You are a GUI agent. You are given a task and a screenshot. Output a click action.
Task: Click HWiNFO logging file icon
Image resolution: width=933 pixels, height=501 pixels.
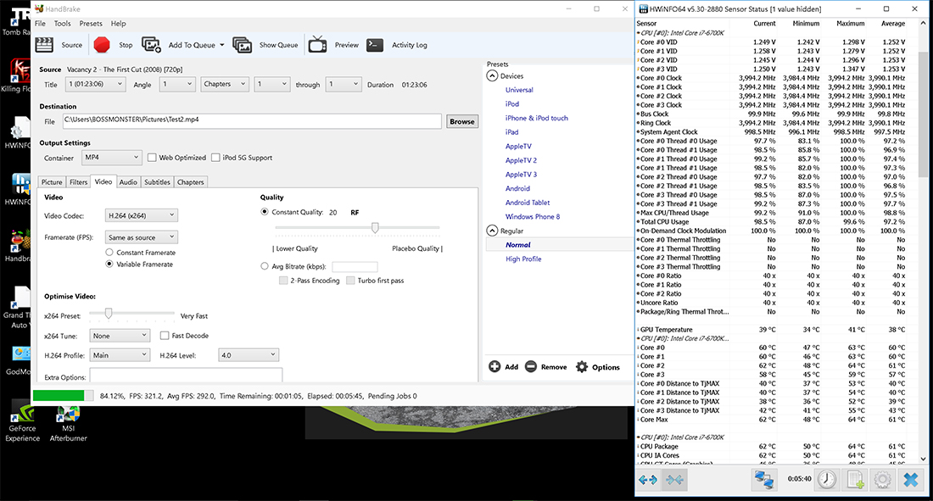855,480
